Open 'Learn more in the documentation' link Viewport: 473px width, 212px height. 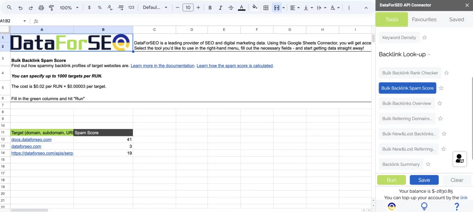[162, 66]
